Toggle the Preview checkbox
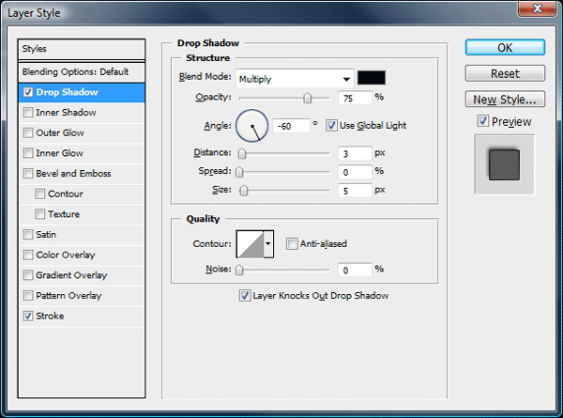This screenshot has height=418, width=563. click(483, 121)
